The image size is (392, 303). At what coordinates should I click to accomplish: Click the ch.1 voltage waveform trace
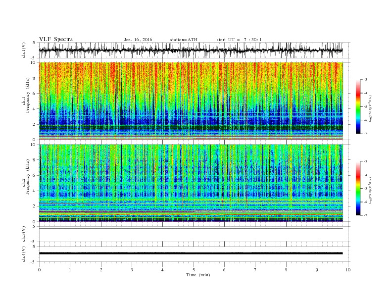[191, 50]
